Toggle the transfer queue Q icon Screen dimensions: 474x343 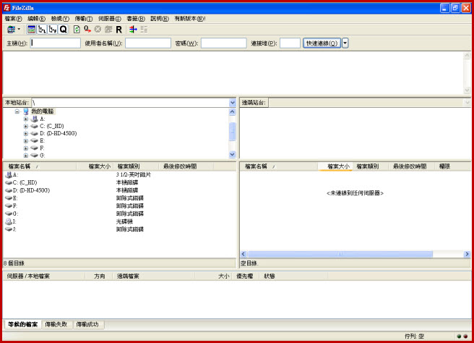pyautogui.click(x=64, y=30)
